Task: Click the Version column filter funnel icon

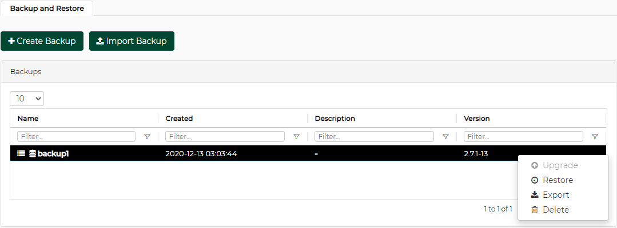Action: pos(595,137)
